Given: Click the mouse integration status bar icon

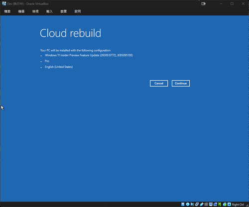Looking at the screenshot, I should tap(225, 204).
